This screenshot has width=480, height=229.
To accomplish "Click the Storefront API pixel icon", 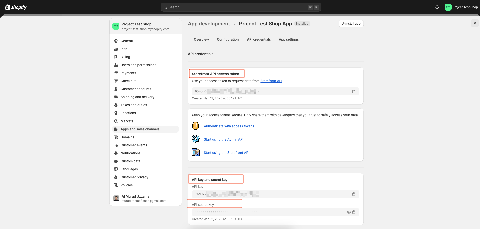I will tap(196, 152).
